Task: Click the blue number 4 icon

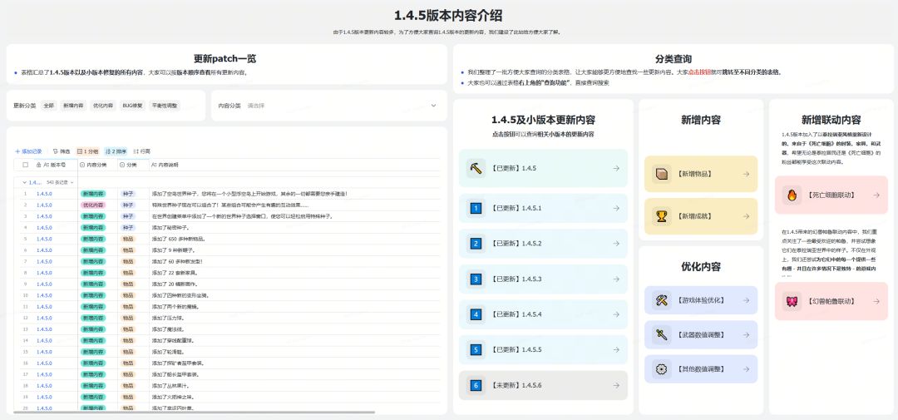Action: pos(476,314)
